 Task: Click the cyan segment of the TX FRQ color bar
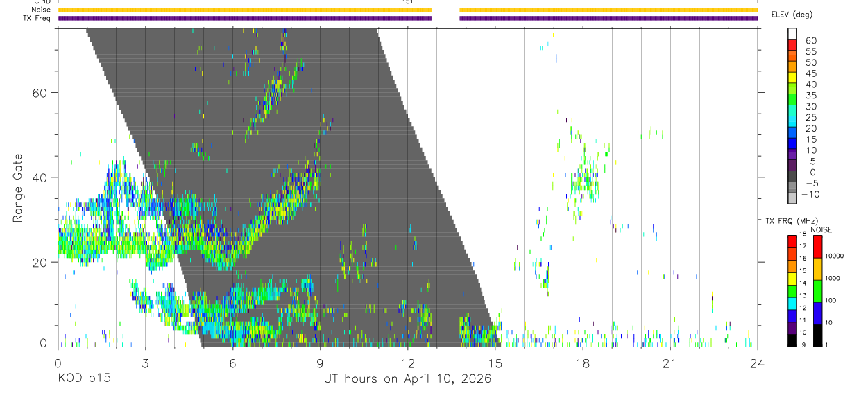[x=792, y=304]
